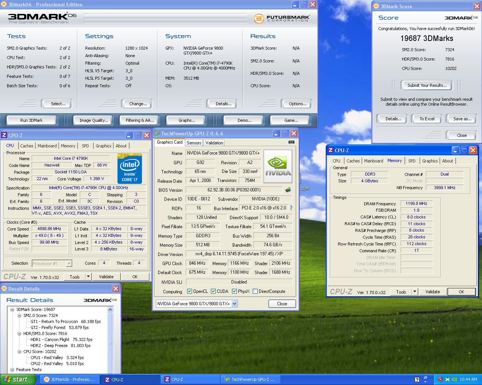Collapse the SM2.0 Score tree node

(20, 315)
